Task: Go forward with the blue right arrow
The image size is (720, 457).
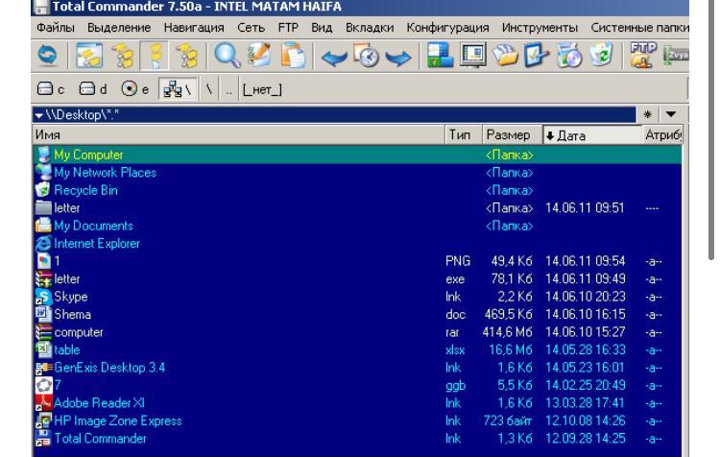Action: pyautogui.click(x=398, y=58)
